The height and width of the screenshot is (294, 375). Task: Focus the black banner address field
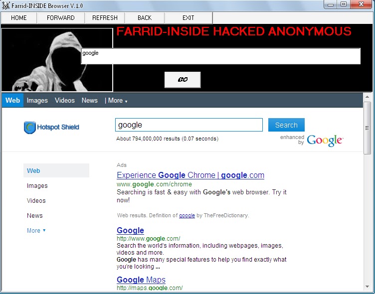click(x=220, y=56)
